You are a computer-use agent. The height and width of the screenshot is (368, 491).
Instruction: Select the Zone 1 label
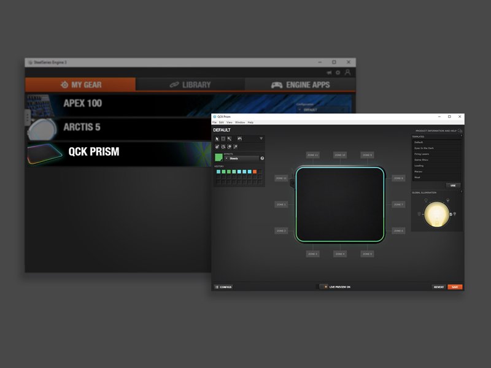[x=281, y=204]
